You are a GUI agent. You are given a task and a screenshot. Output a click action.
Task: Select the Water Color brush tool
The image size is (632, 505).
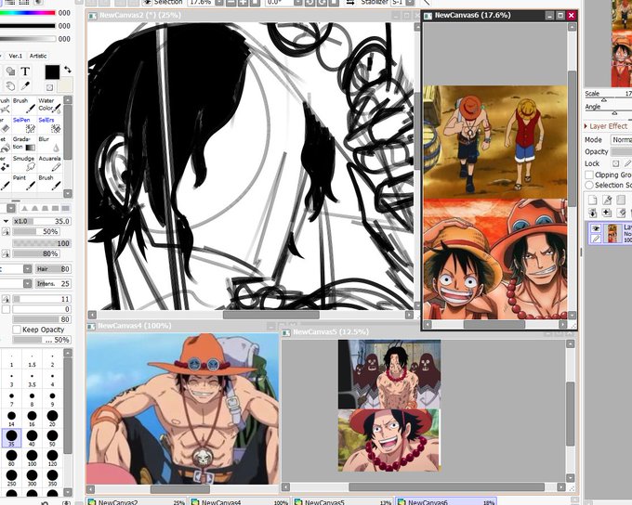(x=49, y=105)
